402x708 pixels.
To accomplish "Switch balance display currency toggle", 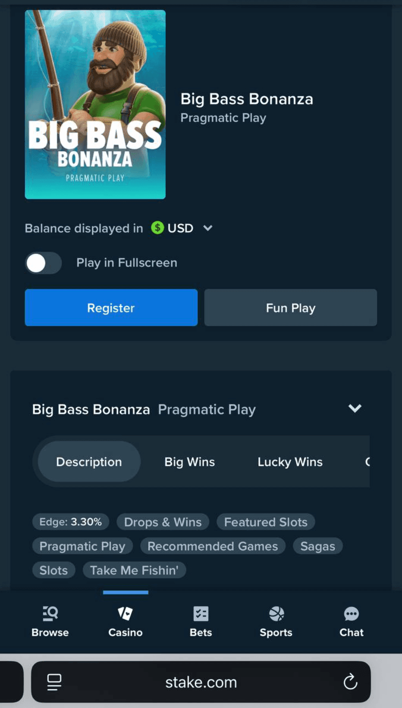I will click(43, 263).
